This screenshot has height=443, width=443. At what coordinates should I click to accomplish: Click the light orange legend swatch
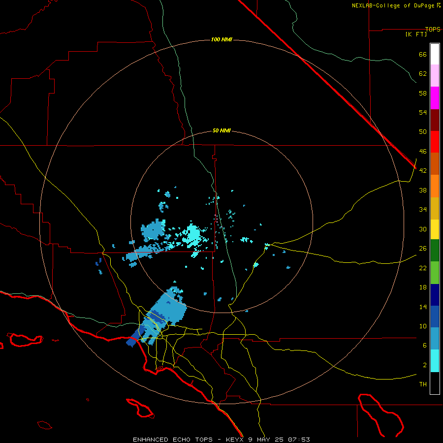coord(435,186)
